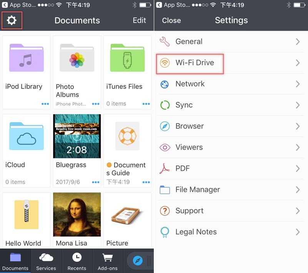Select the Sync label
308x273 pixels.
(x=184, y=105)
